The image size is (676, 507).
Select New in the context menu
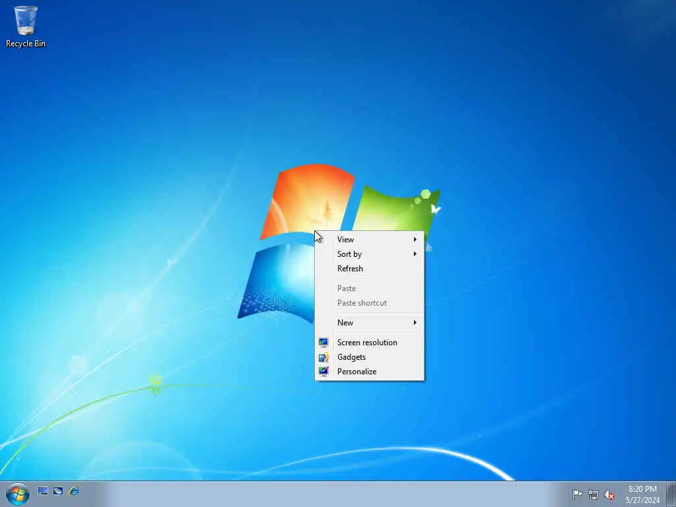tap(370, 322)
